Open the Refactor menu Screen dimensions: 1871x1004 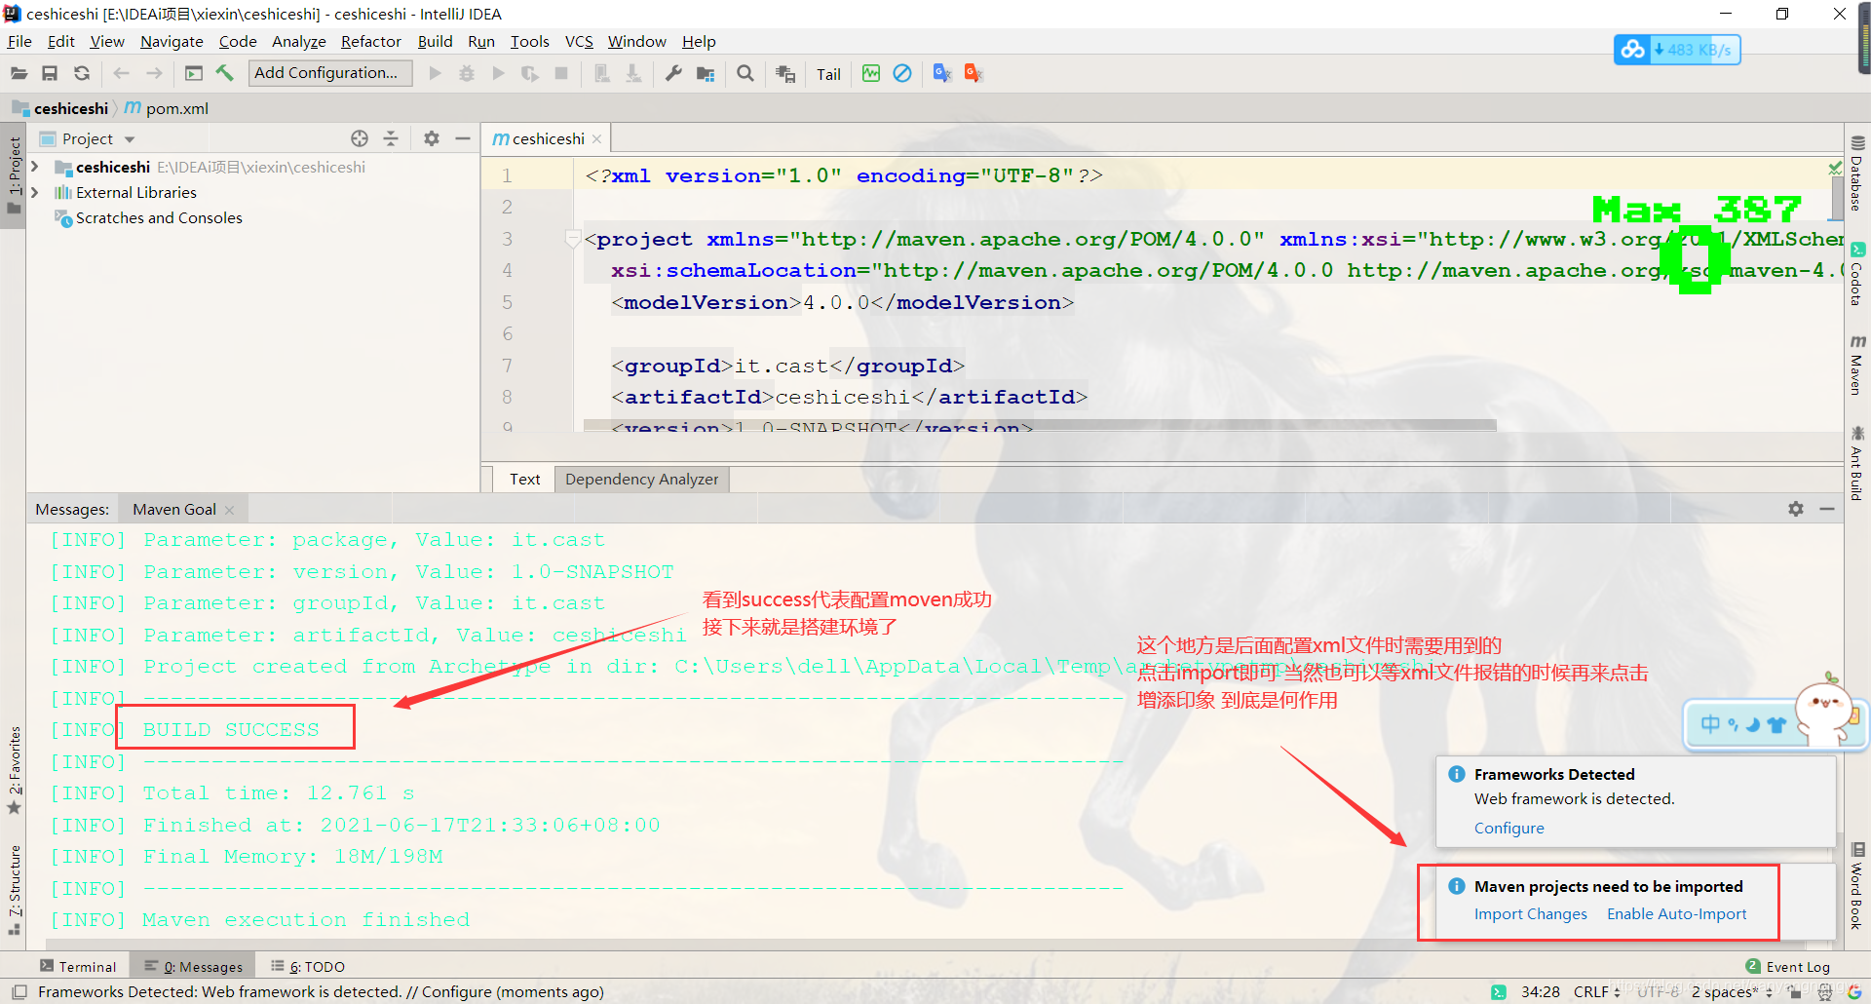tap(370, 41)
